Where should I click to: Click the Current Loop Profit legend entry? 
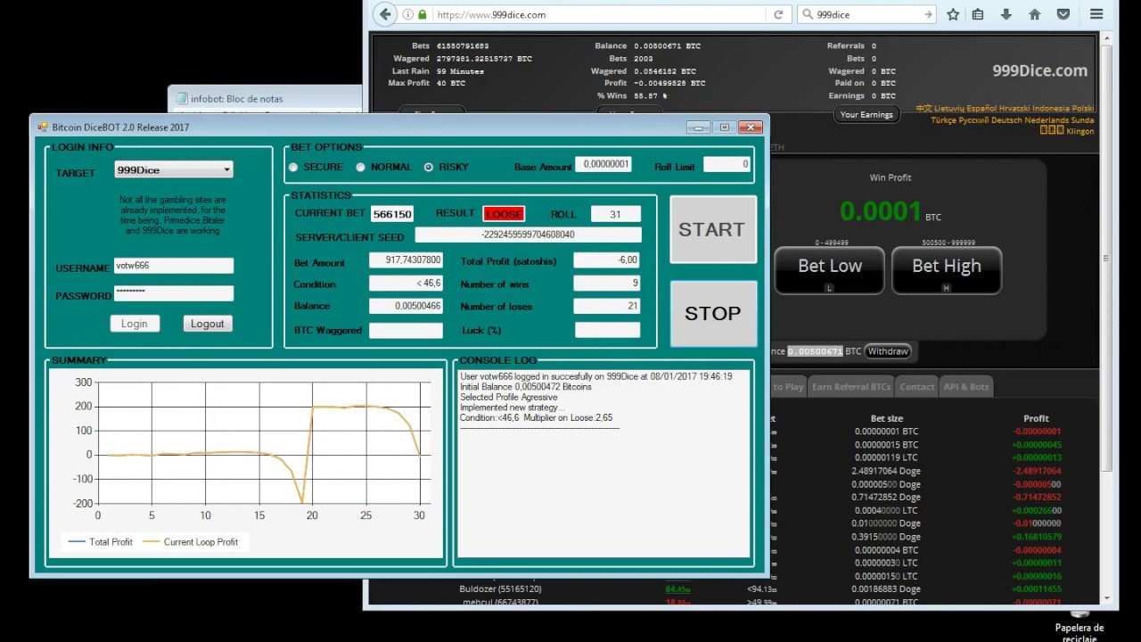tap(191, 542)
